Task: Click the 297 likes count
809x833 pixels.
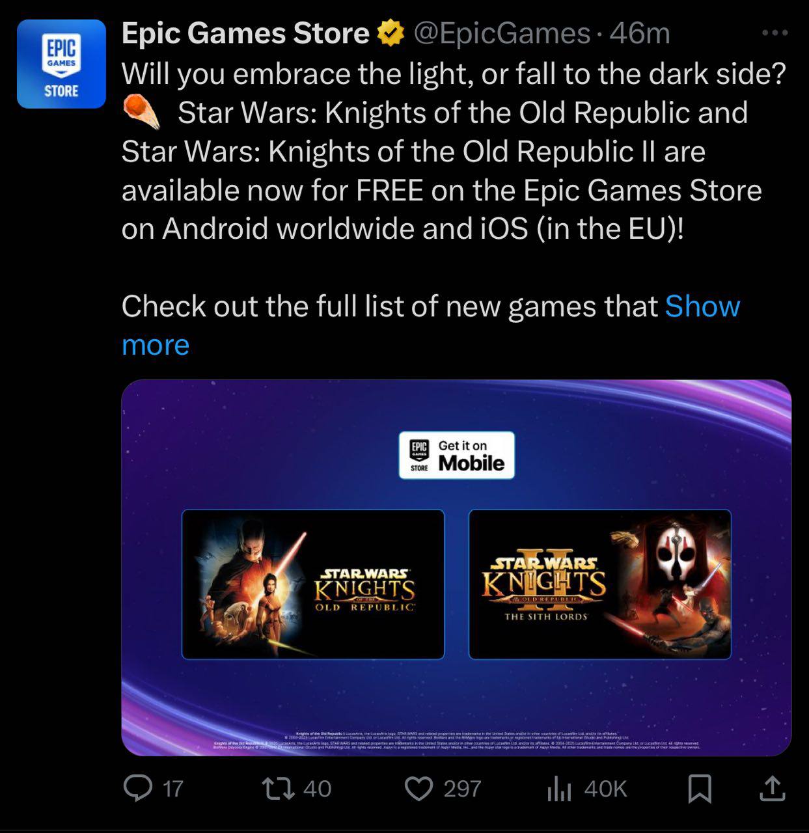Action: pos(462,789)
